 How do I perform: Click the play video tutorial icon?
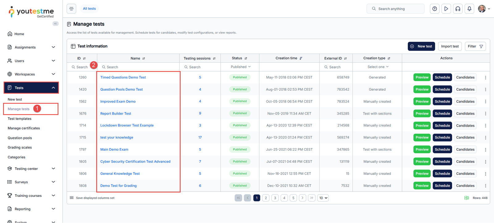[x=446, y=9]
